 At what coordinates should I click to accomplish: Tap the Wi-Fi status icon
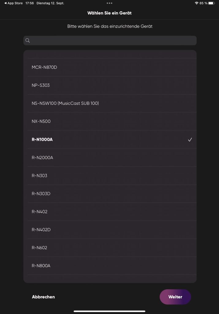tap(196, 3)
